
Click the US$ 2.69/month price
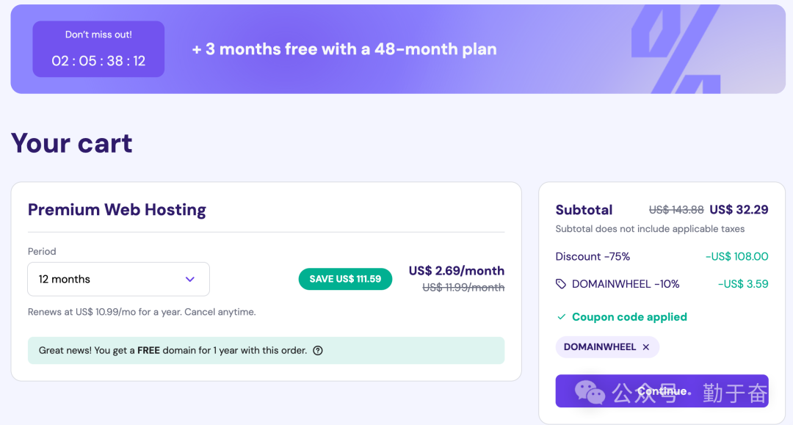(456, 271)
